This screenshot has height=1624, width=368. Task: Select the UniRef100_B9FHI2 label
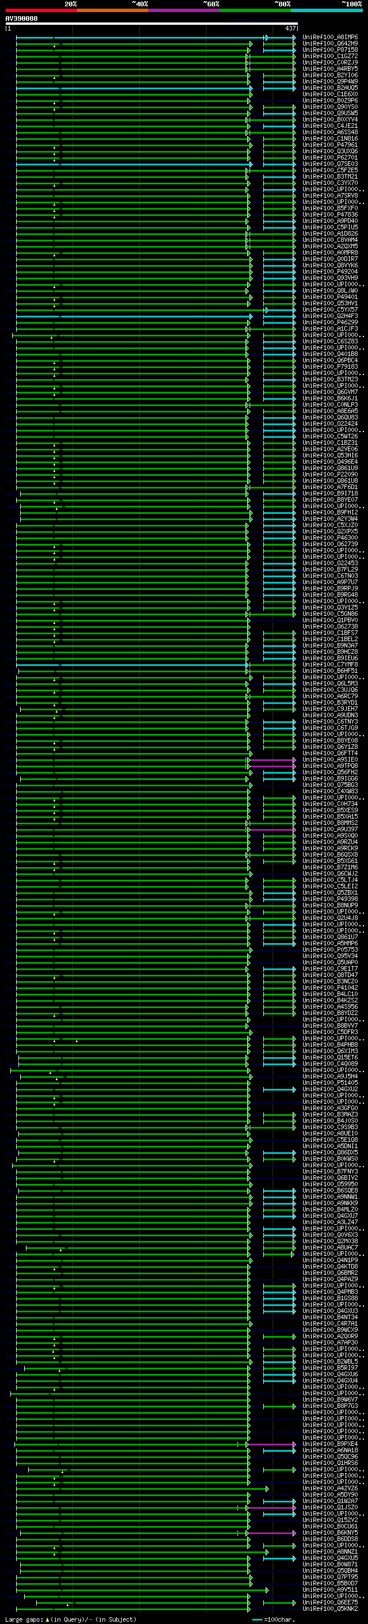(330, 513)
